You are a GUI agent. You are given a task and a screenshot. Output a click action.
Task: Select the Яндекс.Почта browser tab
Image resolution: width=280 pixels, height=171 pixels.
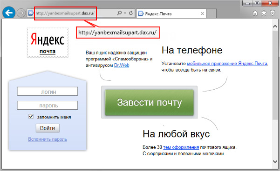[171, 13]
